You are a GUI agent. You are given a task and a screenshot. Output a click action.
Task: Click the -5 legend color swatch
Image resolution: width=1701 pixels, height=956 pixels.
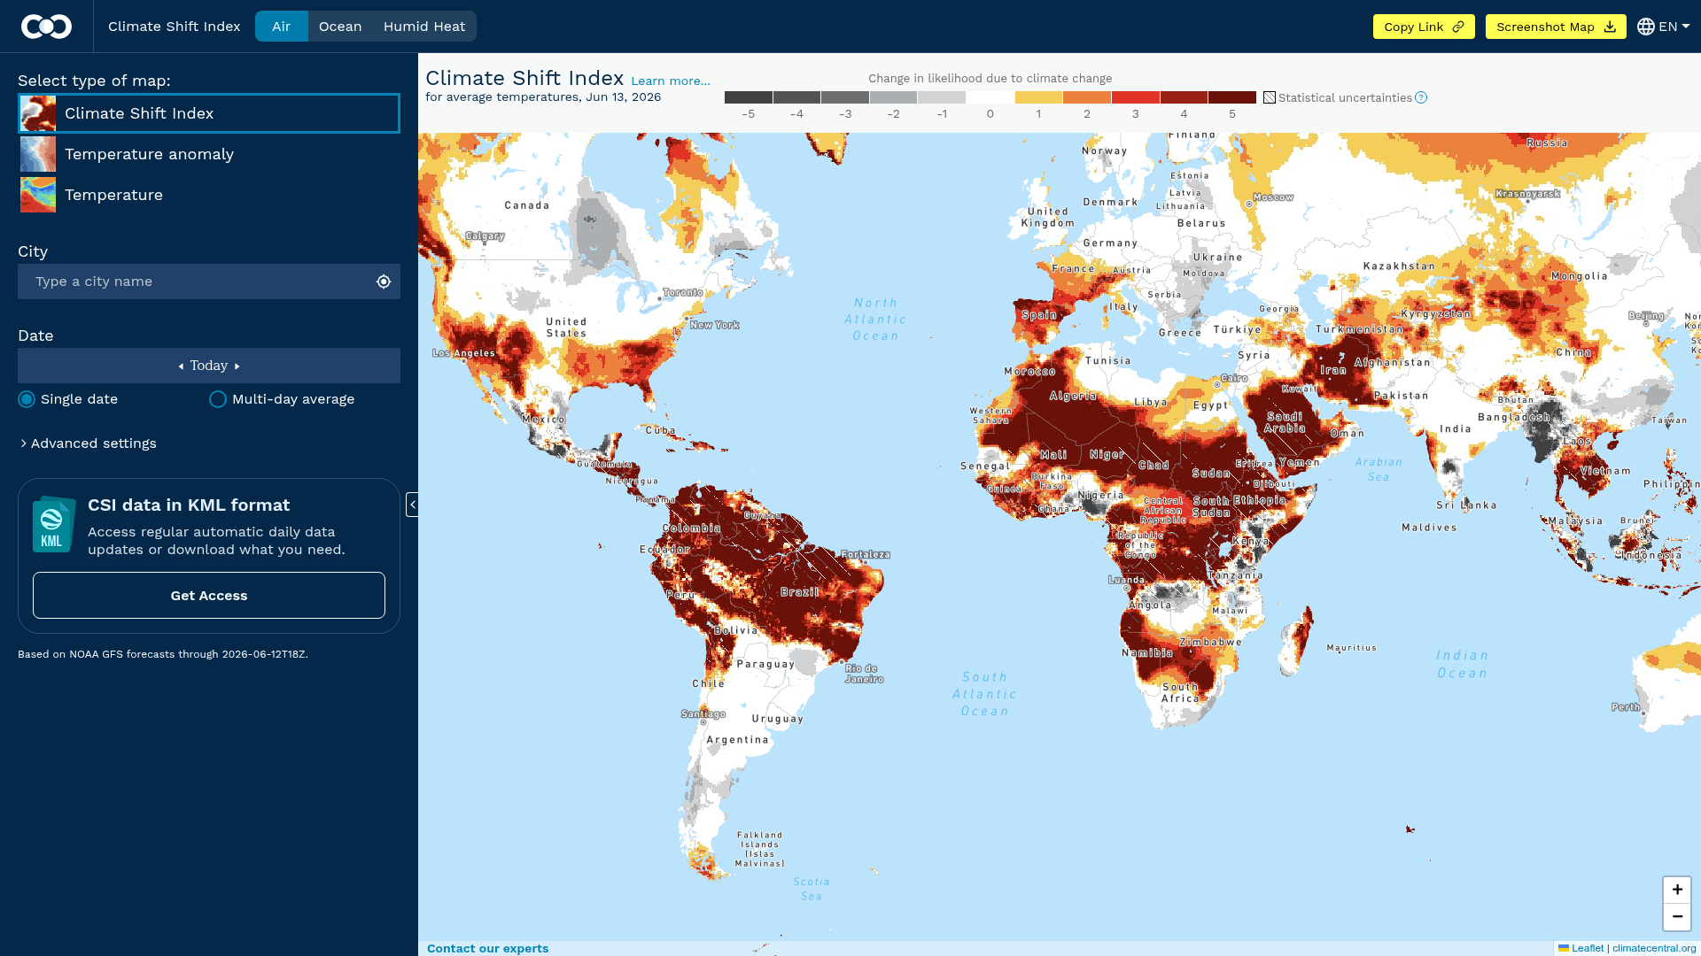[x=749, y=97]
